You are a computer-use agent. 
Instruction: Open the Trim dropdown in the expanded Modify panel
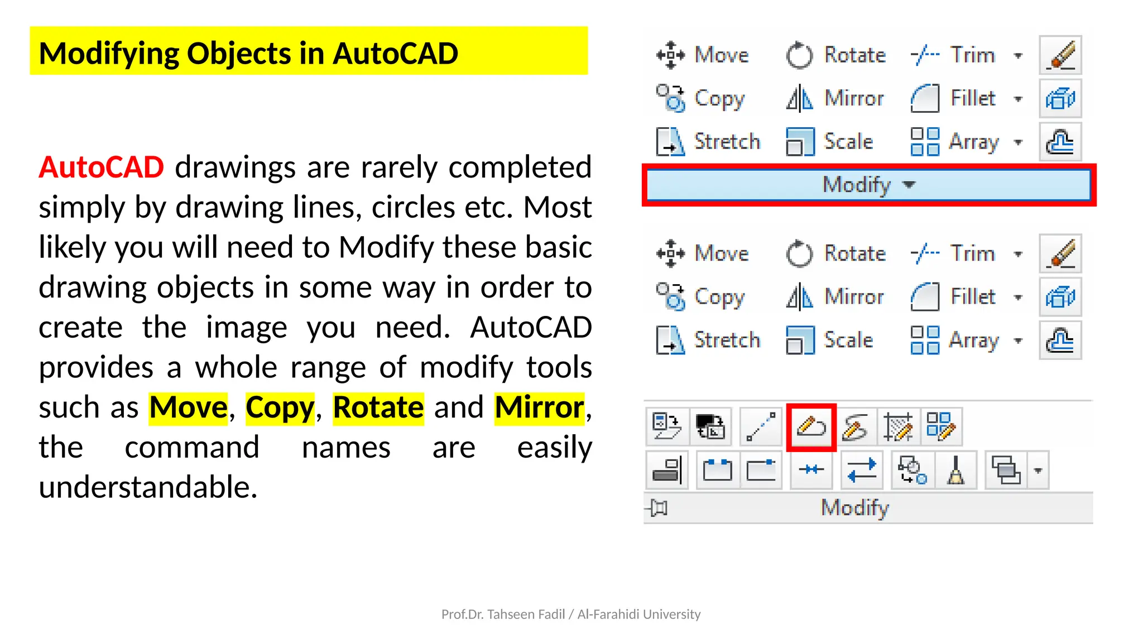pos(1018,254)
